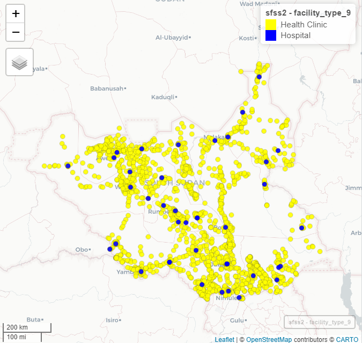The image size is (362, 343).
Task: Zoom in using the plus button
Action: 16,14
